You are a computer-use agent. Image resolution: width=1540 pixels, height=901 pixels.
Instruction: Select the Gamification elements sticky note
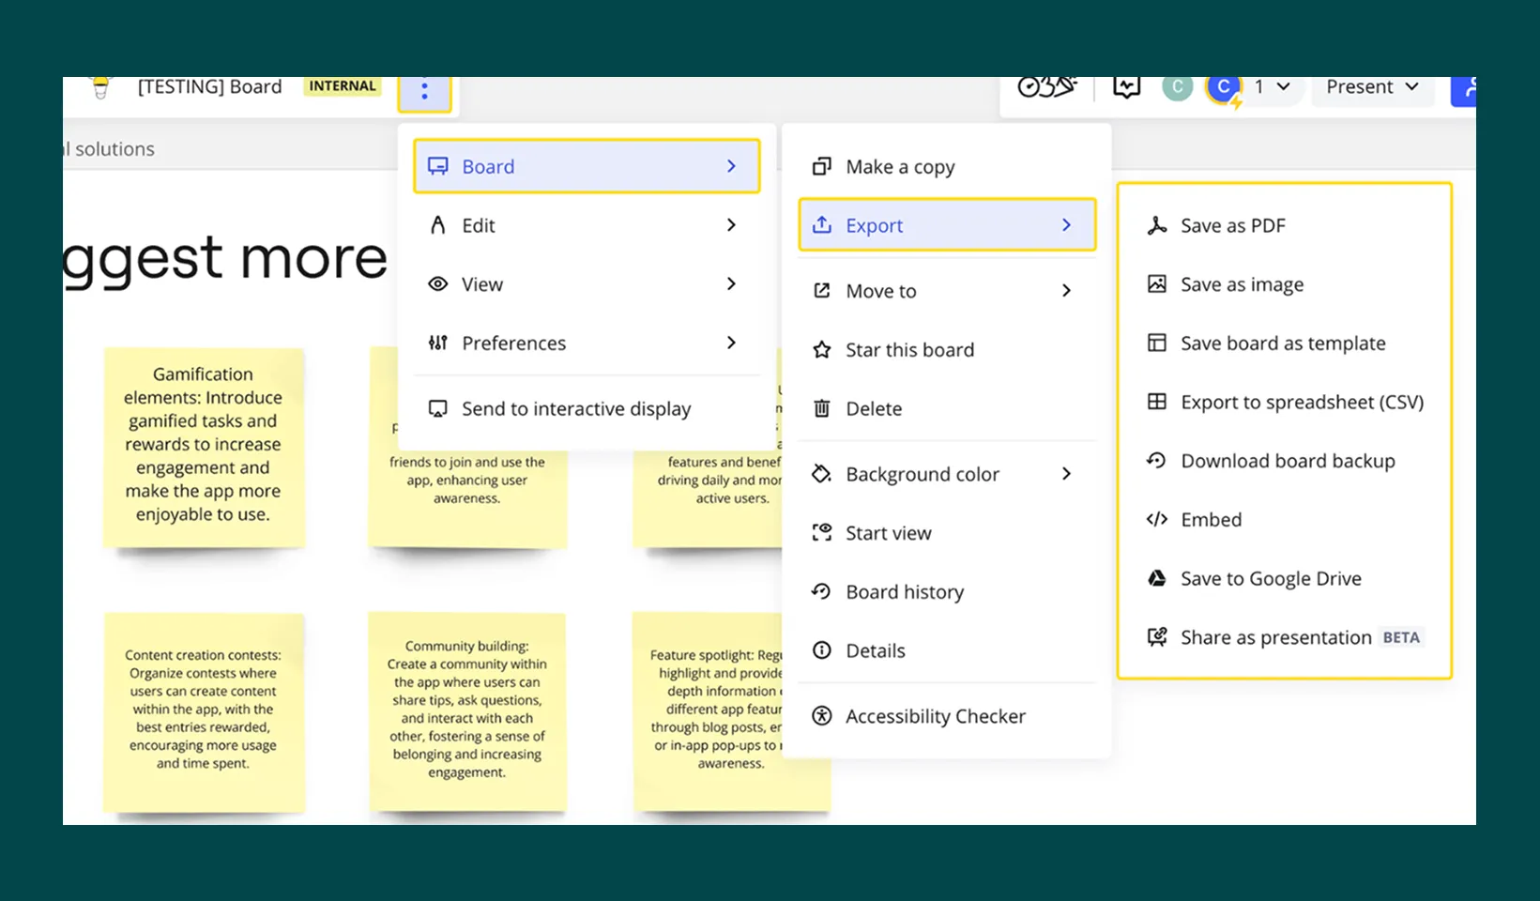(x=203, y=444)
